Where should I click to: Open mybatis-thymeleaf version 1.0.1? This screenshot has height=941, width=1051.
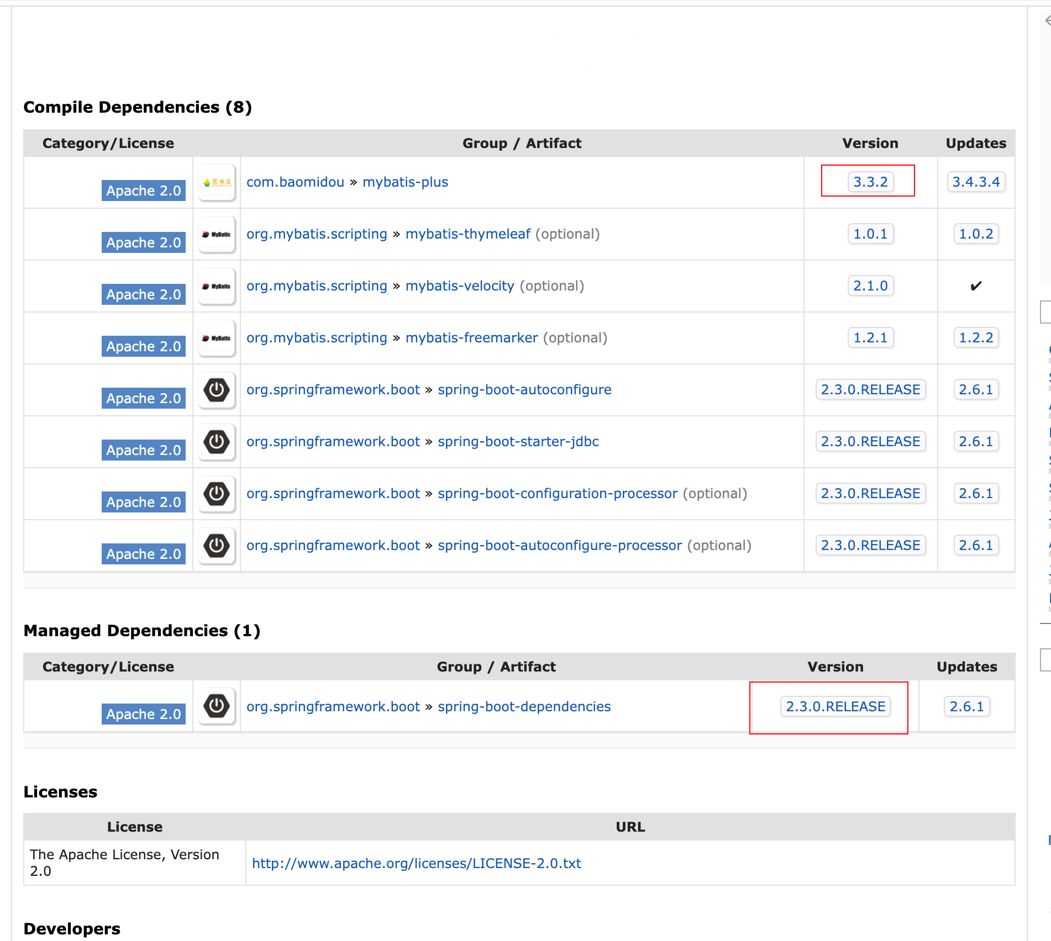(870, 234)
